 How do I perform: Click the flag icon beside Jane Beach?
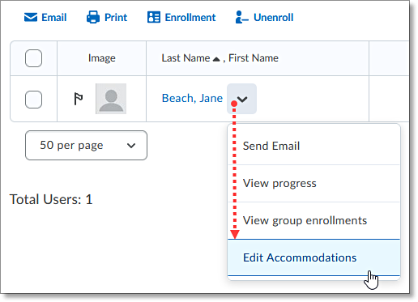tap(79, 99)
